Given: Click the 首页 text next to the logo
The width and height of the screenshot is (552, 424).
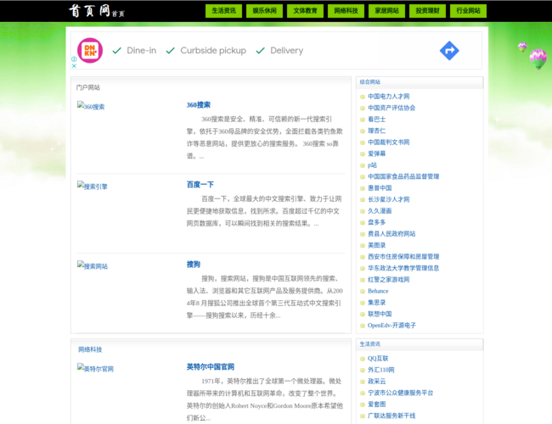Looking at the screenshot, I should click(x=118, y=14).
